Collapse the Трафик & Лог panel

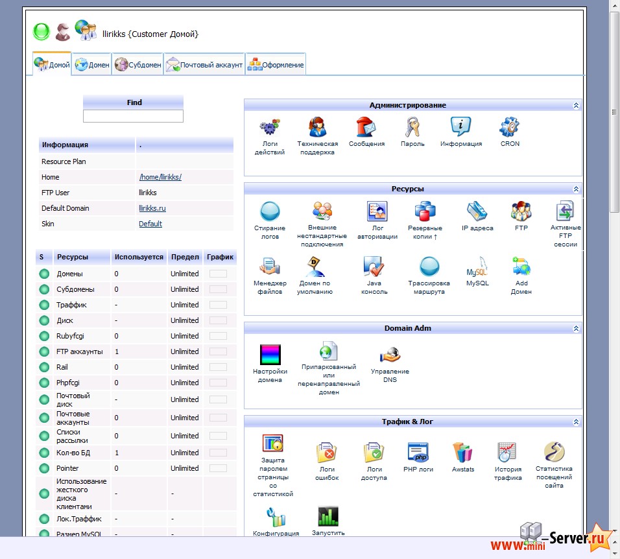click(575, 422)
